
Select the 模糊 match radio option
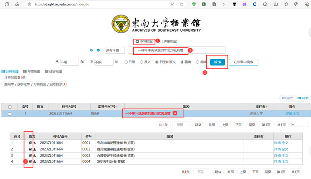click(x=197, y=62)
